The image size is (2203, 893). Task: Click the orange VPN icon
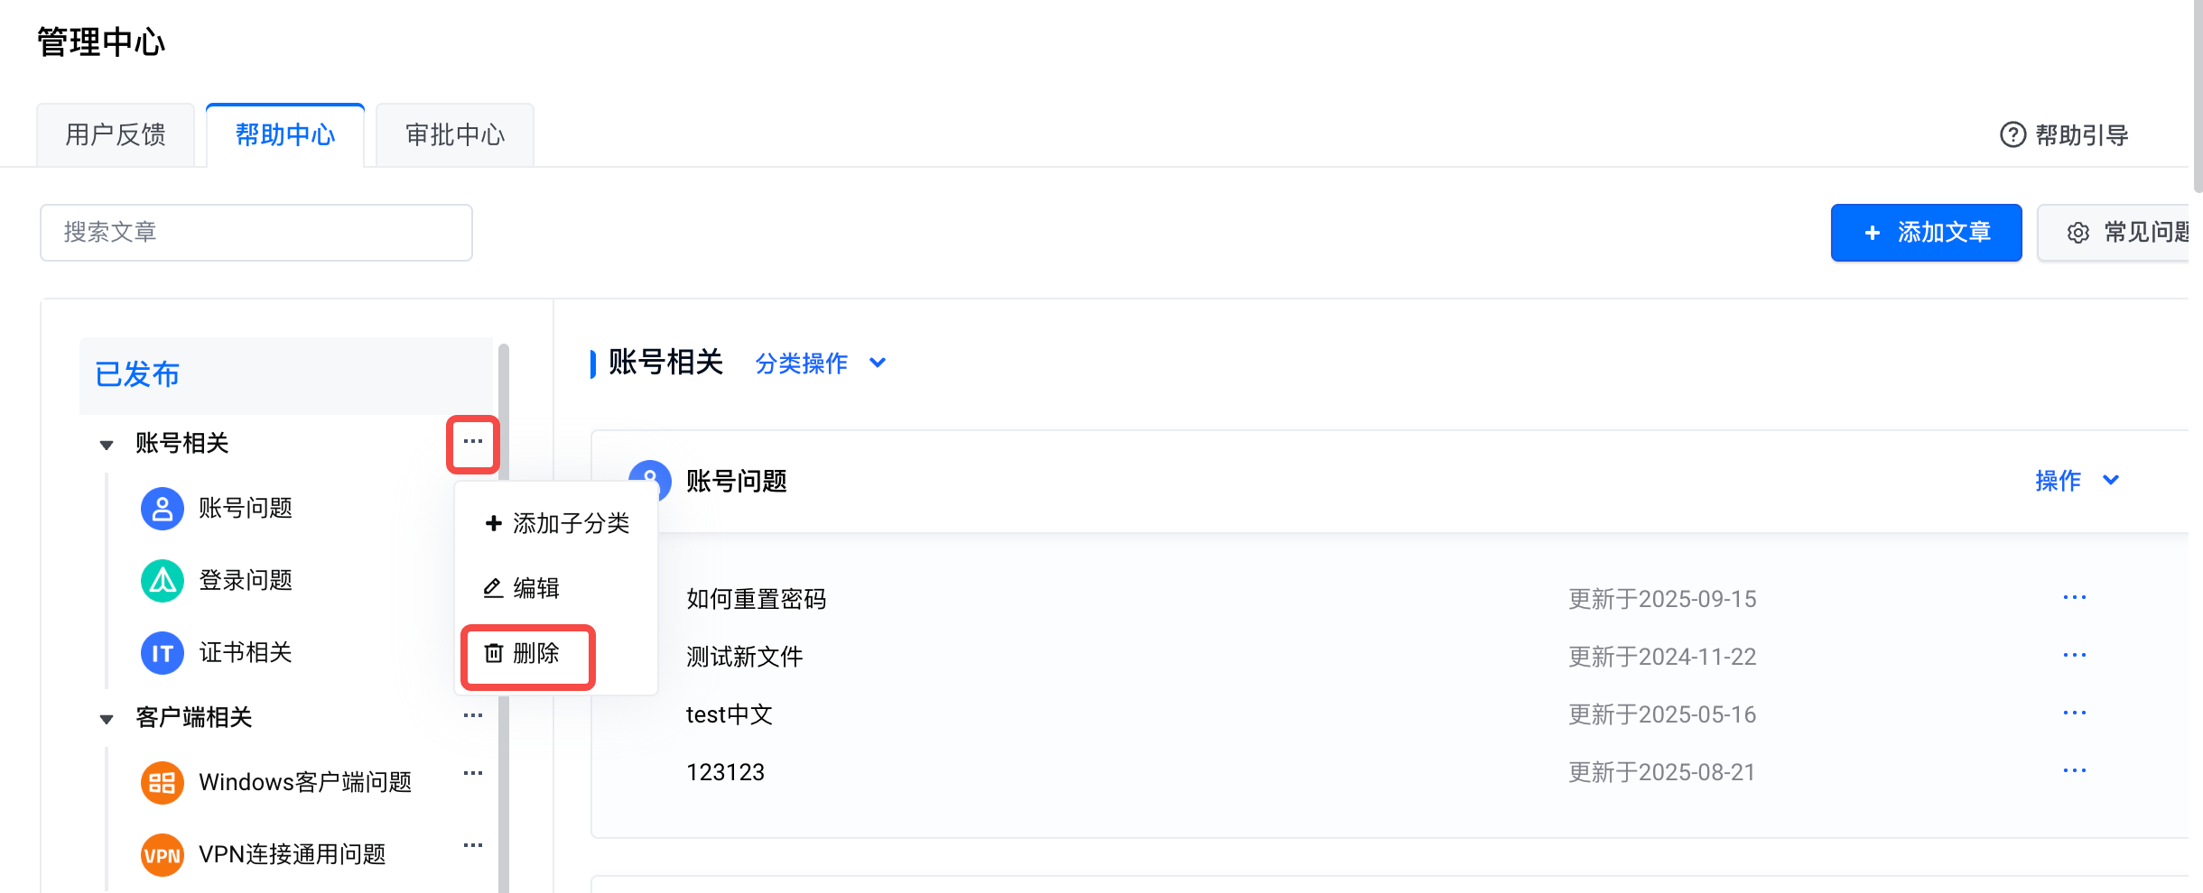click(x=163, y=855)
